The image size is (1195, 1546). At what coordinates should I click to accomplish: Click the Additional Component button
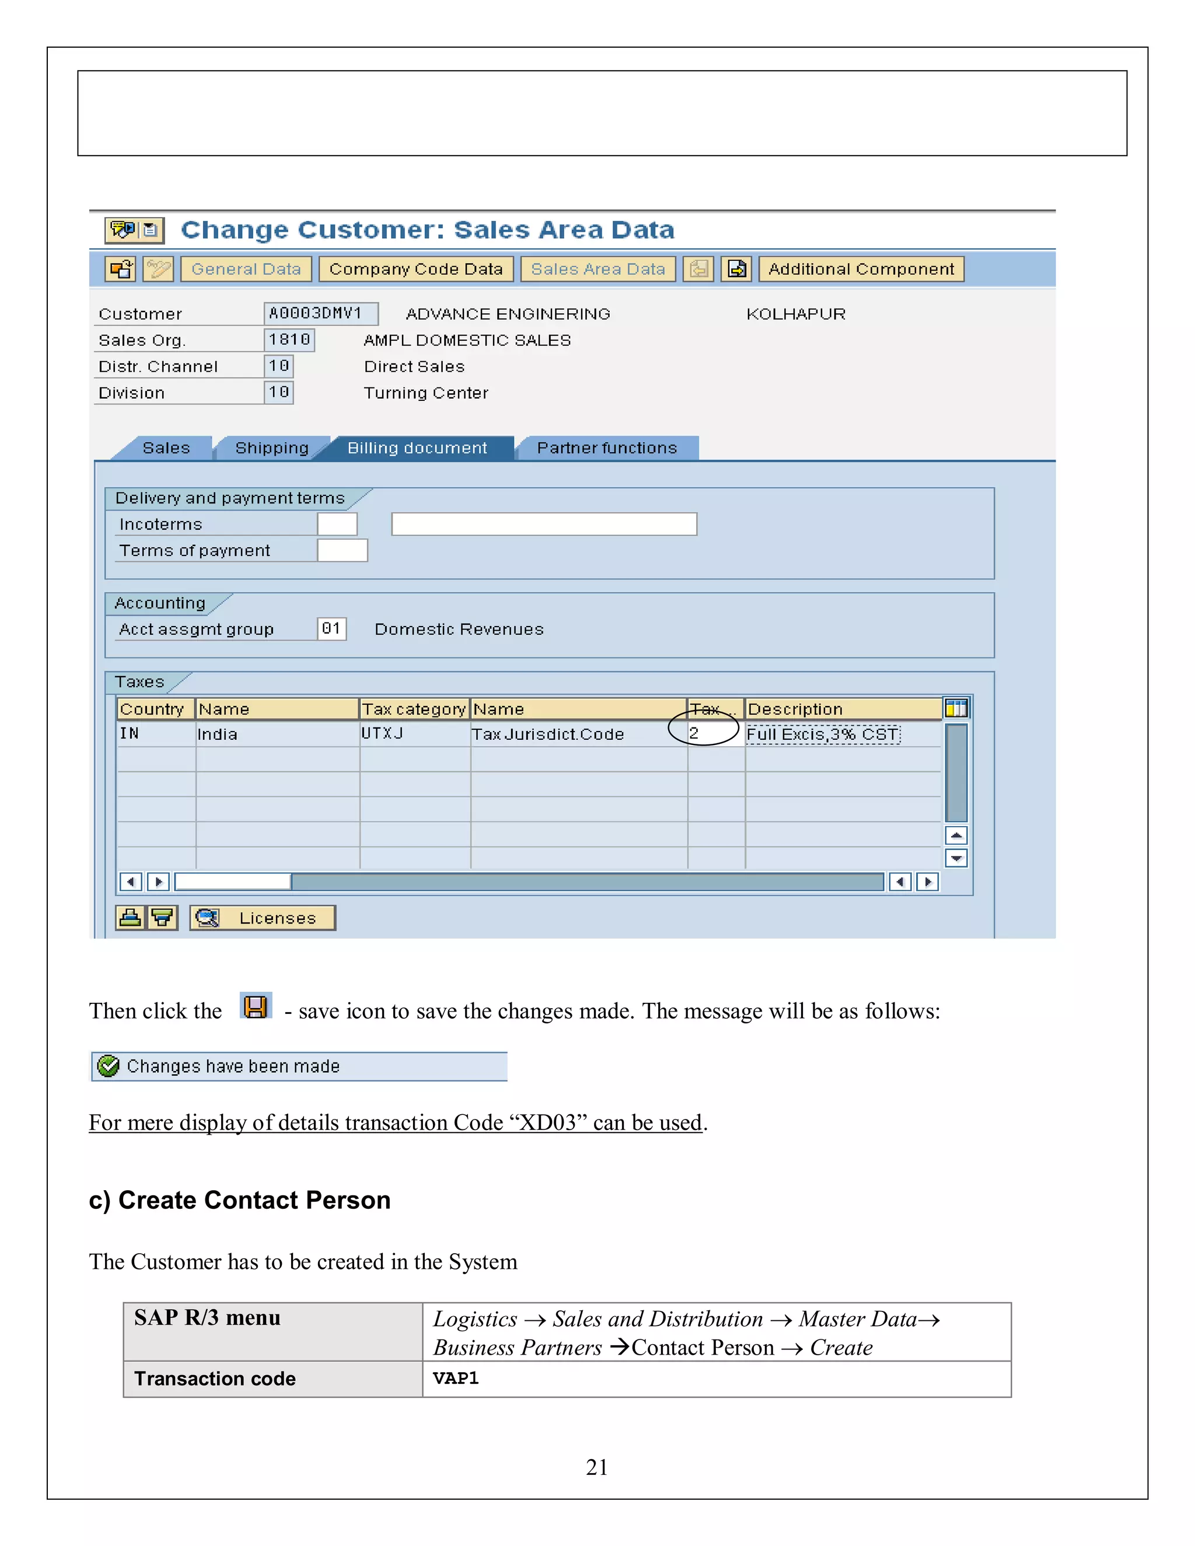click(x=861, y=269)
